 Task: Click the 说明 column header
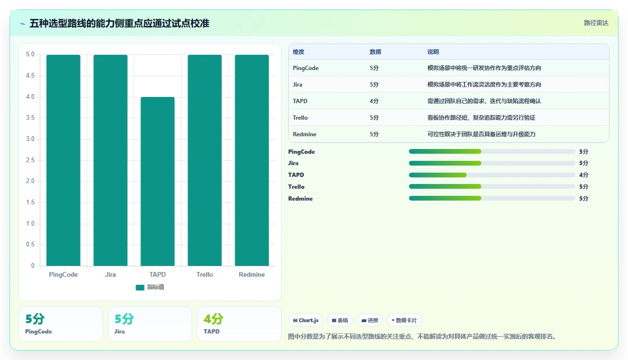pos(433,52)
